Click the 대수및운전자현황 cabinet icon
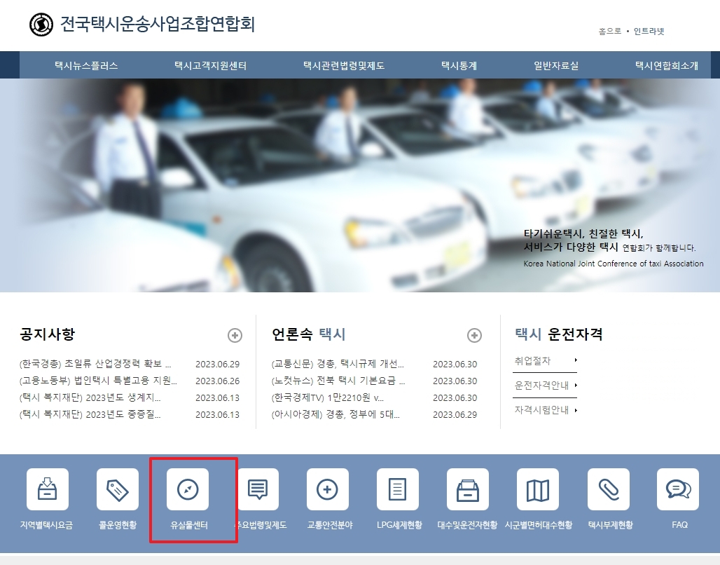The height and width of the screenshot is (565, 720). click(468, 489)
